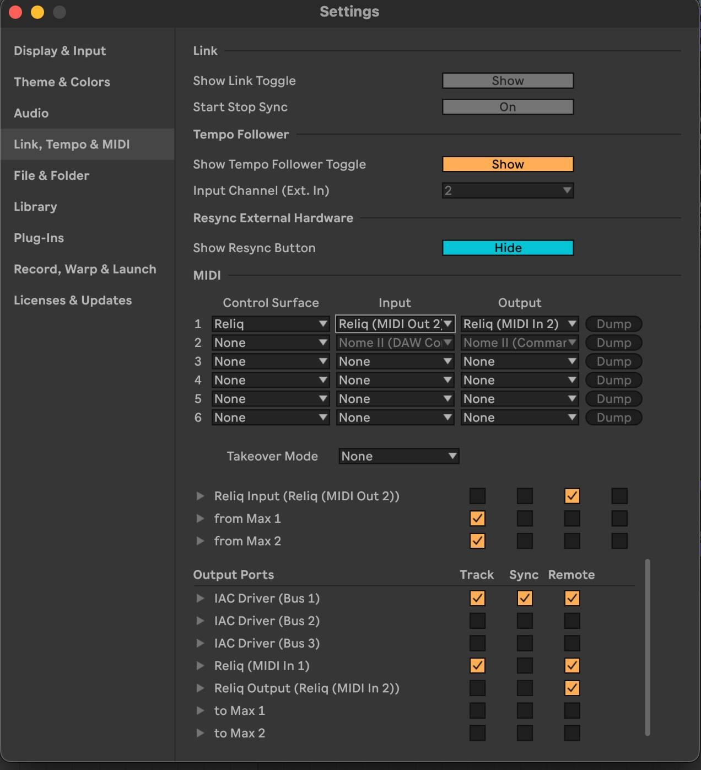701x770 pixels.
Task: Switch to the Audio settings tab
Action: point(31,113)
